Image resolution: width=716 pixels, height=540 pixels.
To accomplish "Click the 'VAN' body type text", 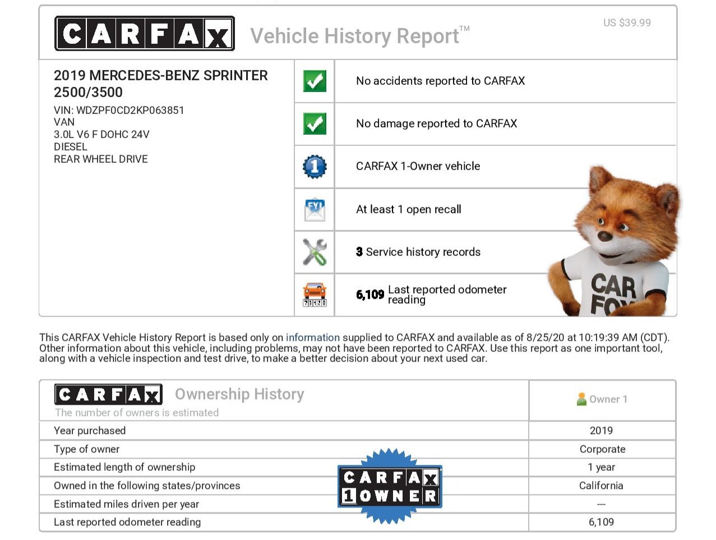I will point(64,122).
